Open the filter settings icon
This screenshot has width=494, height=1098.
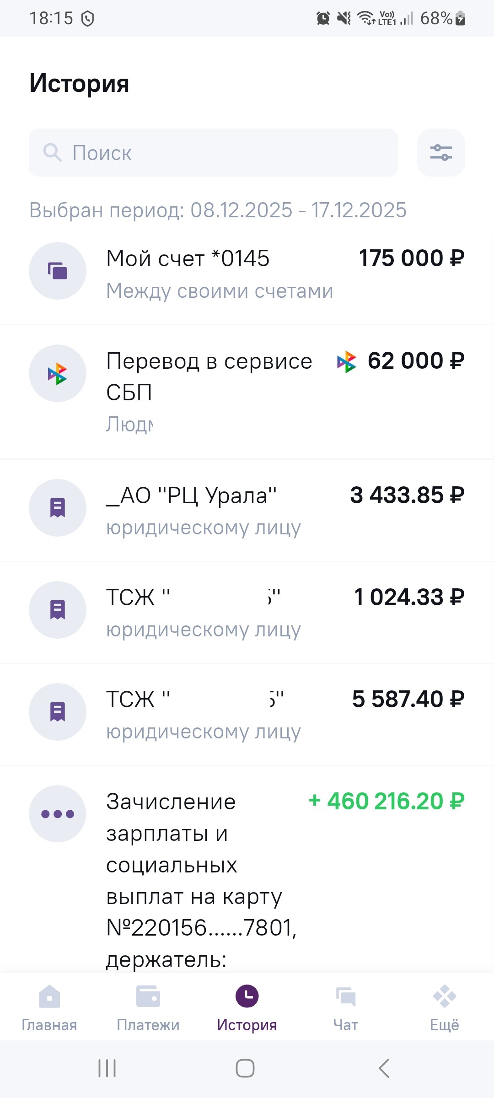(x=441, y=152)
